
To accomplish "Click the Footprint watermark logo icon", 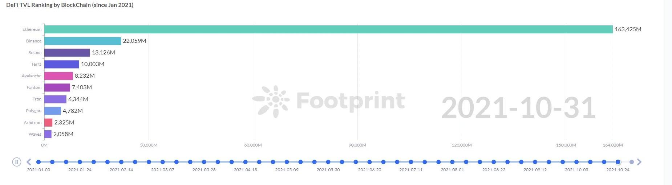I will pos(272,101).
